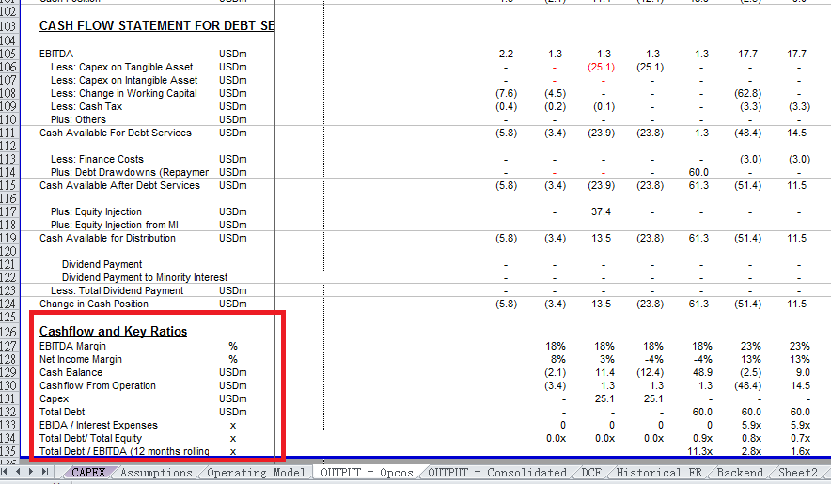Select the OUTPUT - Opcos sheet tab
The image size is (831, 484).
point(367,473)
